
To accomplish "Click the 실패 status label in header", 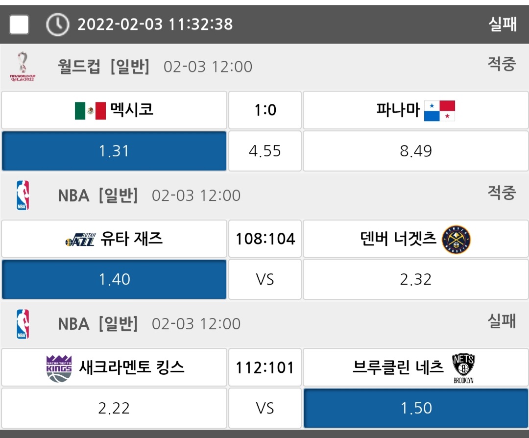I will point(502,24).
